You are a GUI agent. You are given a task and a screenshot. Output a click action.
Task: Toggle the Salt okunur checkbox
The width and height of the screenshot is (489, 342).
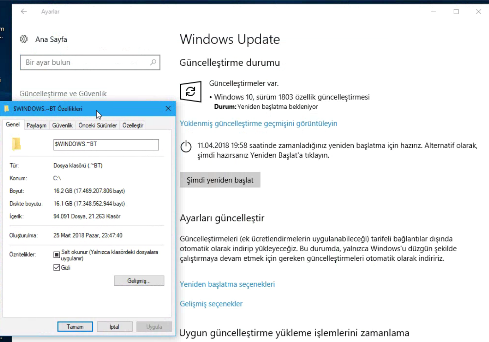pyautogui.click(x=57, y=255)
